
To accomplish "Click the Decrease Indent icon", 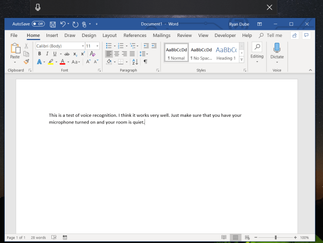I will 146,46.
